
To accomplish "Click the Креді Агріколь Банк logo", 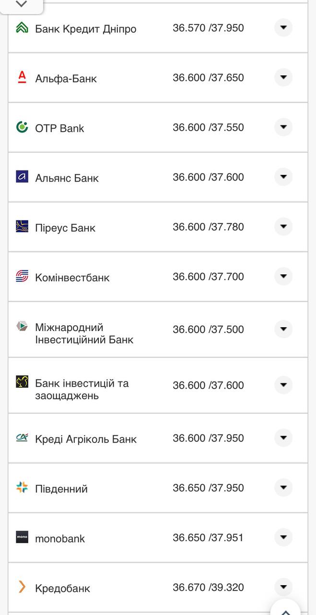I will coord(21,438).
